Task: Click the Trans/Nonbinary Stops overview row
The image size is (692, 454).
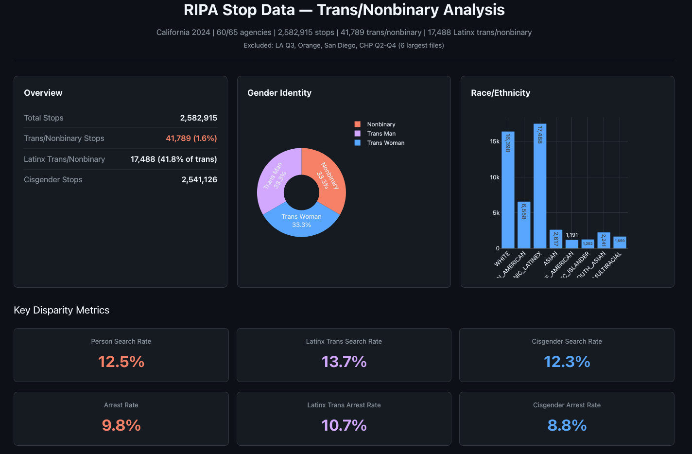Action: pyautogui.click(x=121, y=139)
